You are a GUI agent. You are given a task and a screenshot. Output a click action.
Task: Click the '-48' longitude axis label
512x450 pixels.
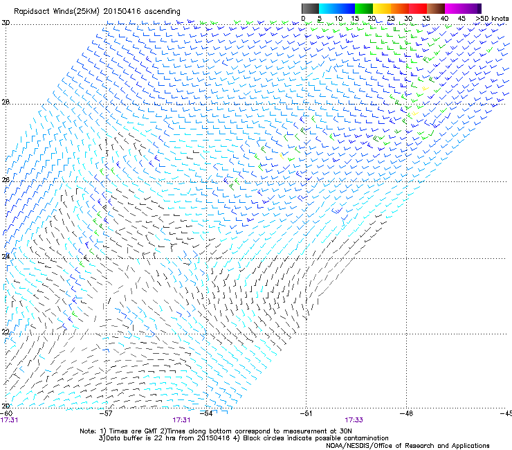click(406, 413)
